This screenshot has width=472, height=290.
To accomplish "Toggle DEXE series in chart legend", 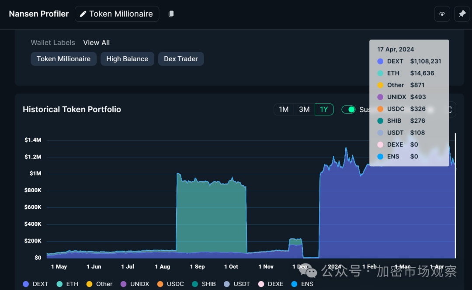I will click(x=271, y=284).
